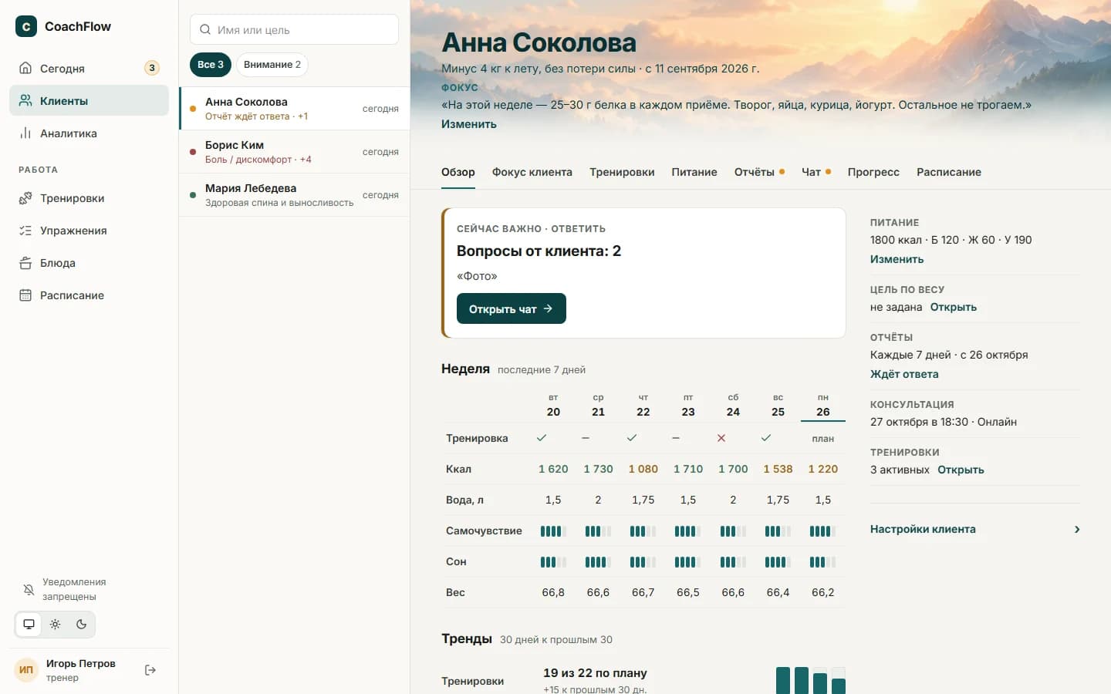1111x694 pixels.
Task: Click the Упражнения list icon
Action: coord(25,230)
